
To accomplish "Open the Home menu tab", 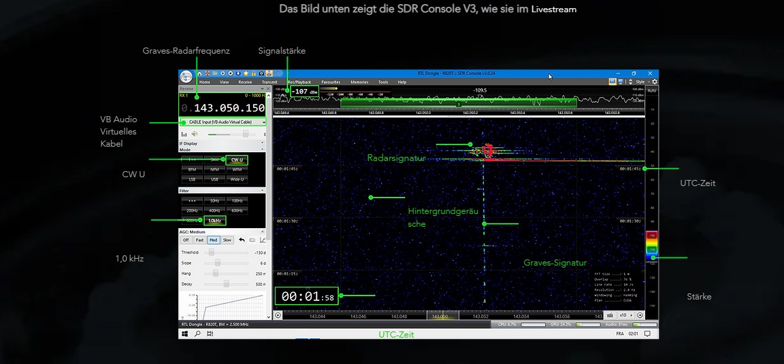I will point(204,81).
